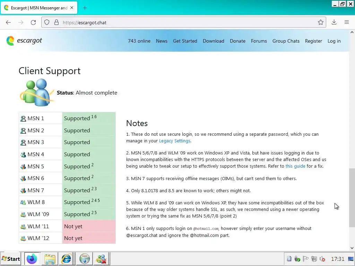Open the Get Started page
The image size is (355, 266).
[x=185, y=41]
